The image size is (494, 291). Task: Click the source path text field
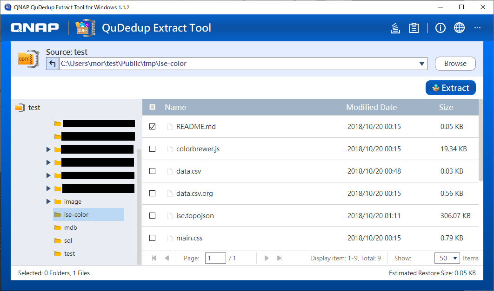(238, 64)
